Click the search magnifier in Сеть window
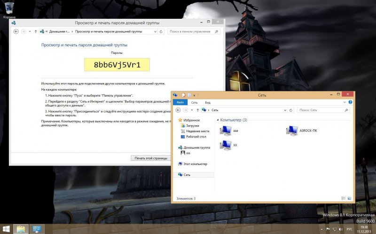This screenshot has height=234, width=376. tap(346, 110)
